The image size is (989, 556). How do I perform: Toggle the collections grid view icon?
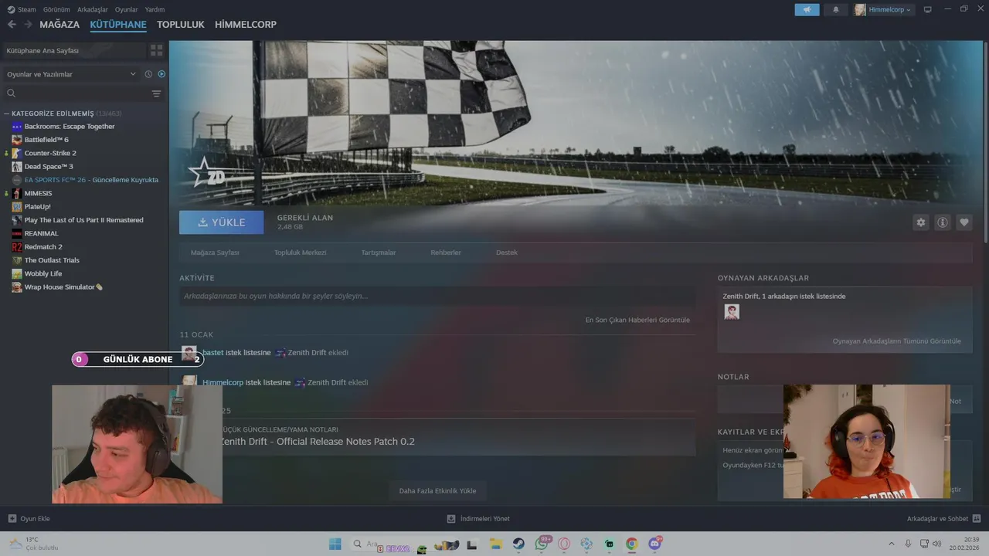[x=157, y=50]
